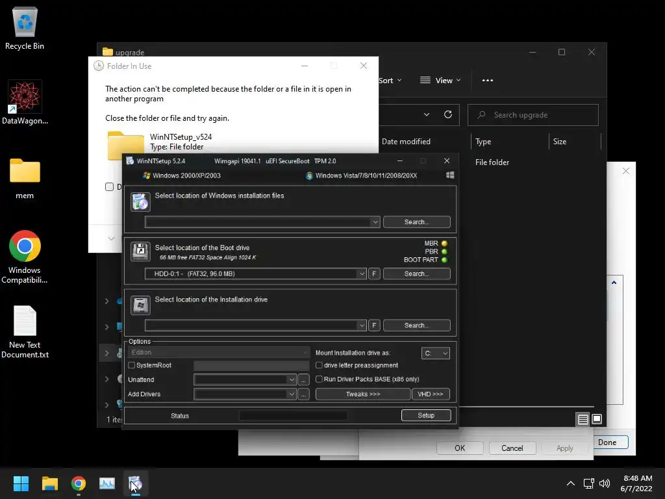Open the address bar history dropdown
This screenshot has width=665, height=499.
(427, 114)
